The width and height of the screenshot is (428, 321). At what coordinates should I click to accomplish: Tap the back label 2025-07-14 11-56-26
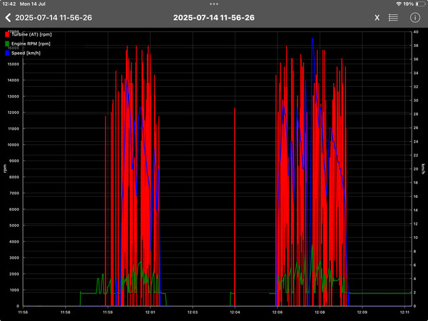53,18
